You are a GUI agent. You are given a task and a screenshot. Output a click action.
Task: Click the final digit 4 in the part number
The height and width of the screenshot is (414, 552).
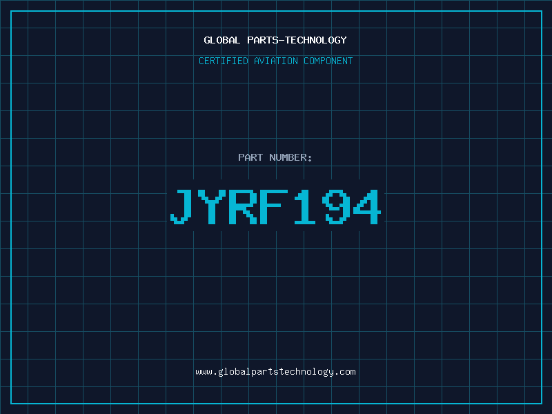point(367,207)
